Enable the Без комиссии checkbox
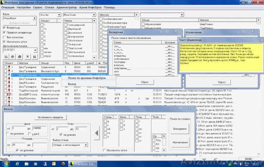The width and height of the screenshot is (264, 167). point(4,37)
